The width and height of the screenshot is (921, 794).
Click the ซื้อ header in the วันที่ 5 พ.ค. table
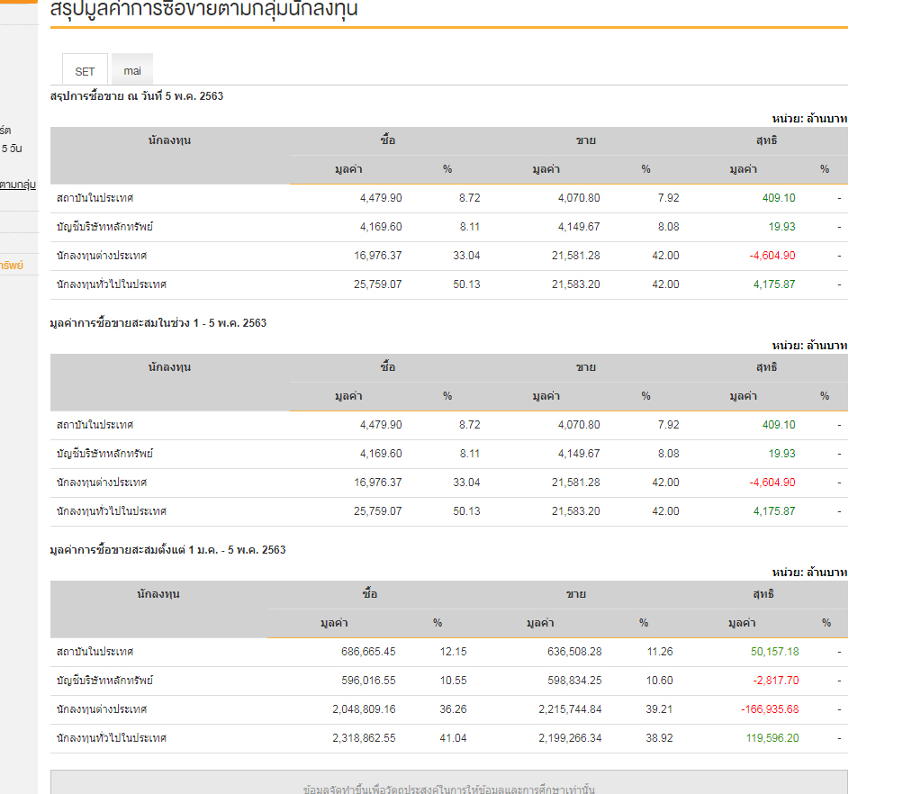388,140
